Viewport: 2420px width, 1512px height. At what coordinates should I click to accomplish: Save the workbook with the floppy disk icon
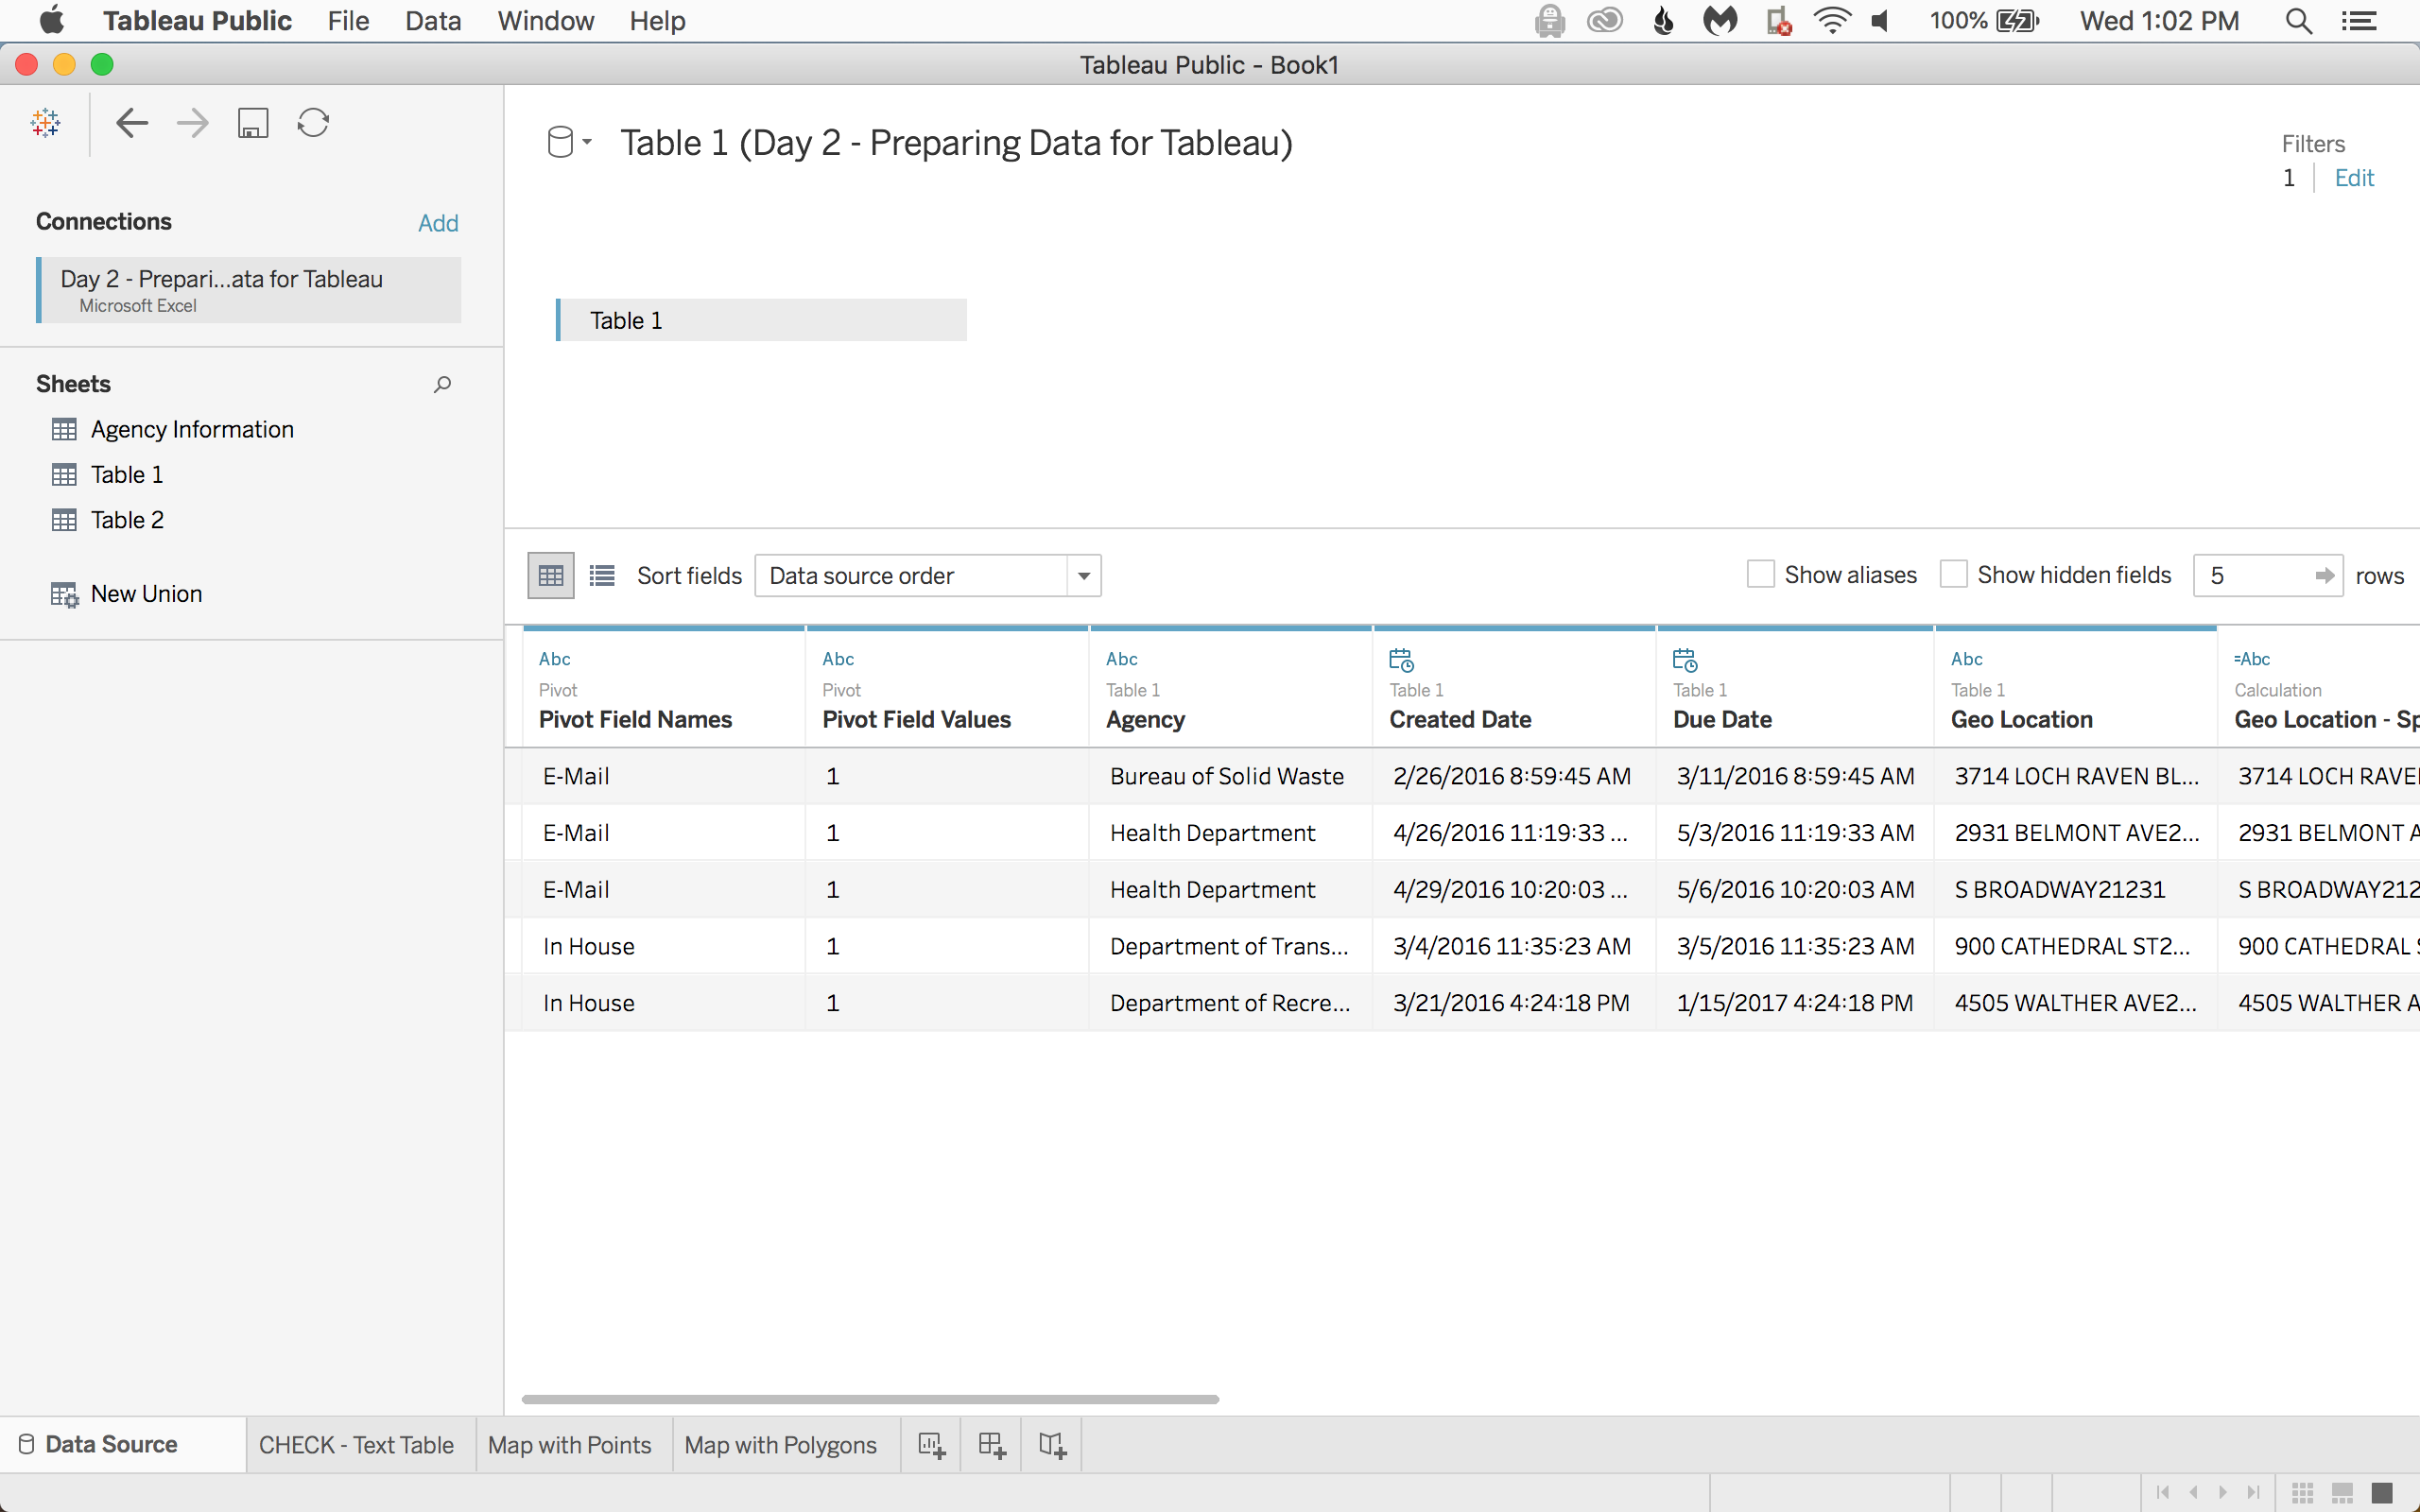click(x=253, y=123)
